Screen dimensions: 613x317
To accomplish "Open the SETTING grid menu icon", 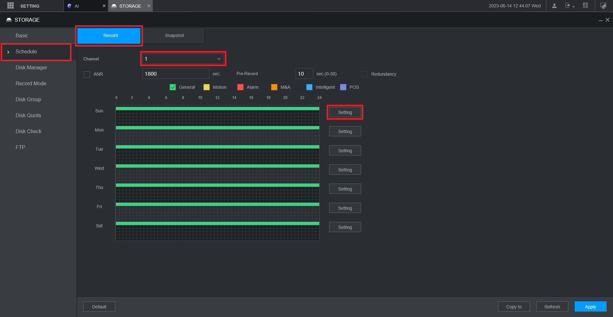I will (x=11, y=6).
